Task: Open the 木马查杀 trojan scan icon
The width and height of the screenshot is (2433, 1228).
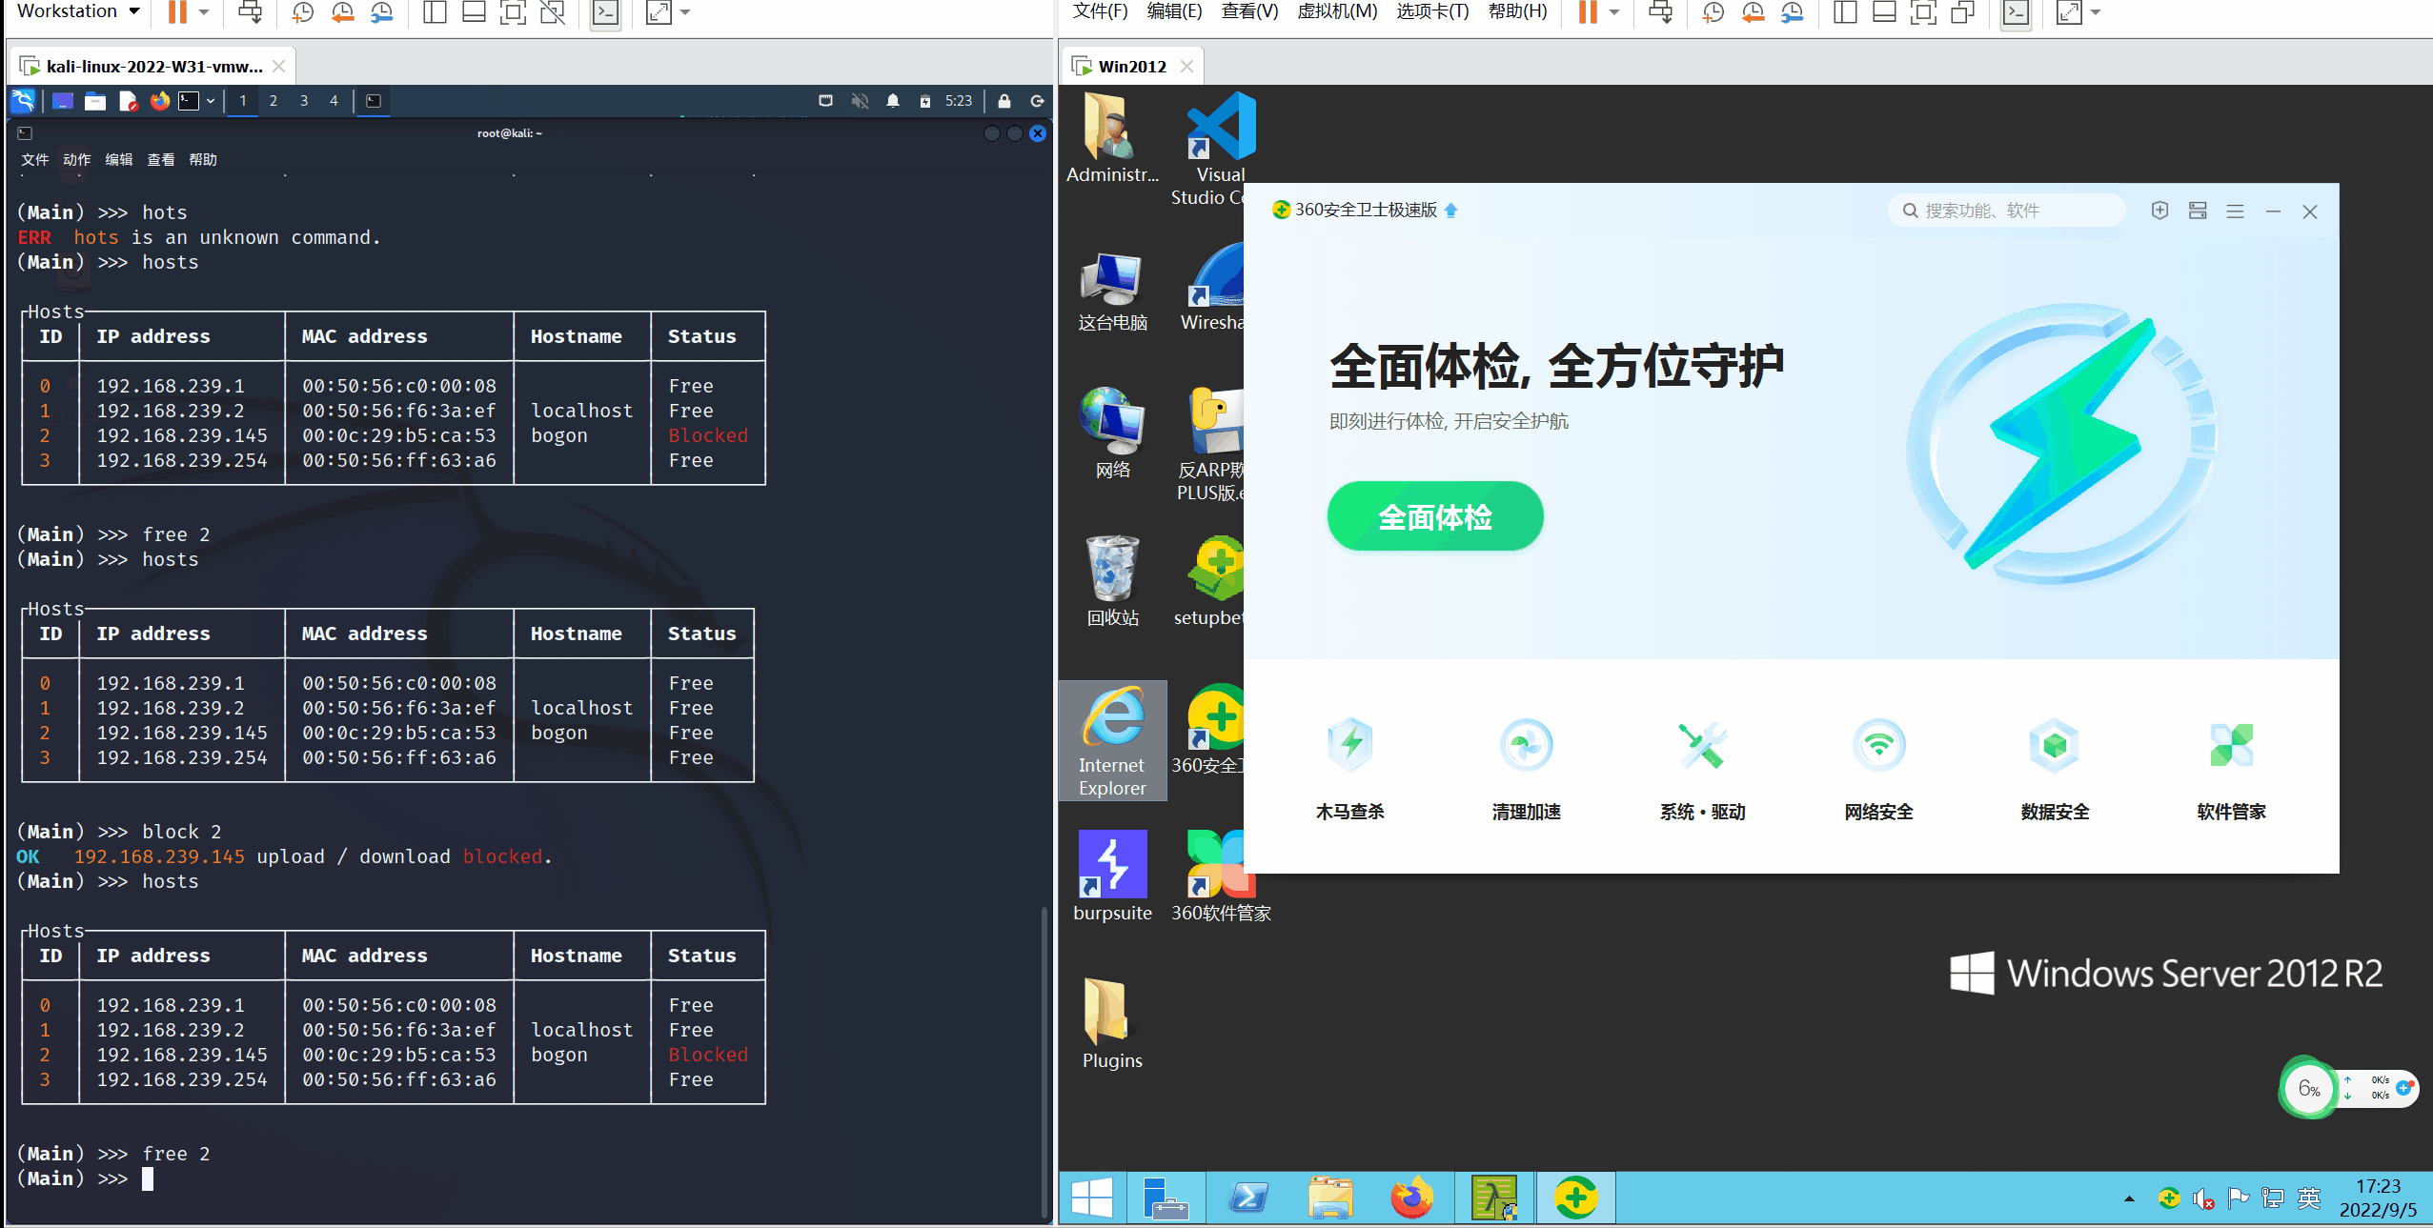Action: coord(1349,746)
